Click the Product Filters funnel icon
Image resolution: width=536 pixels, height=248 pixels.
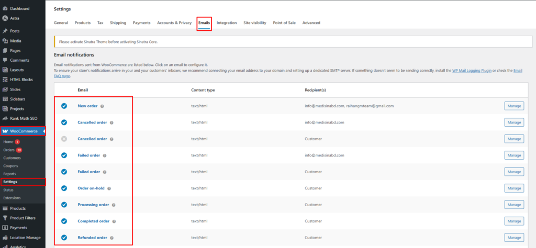pos(5,218)
